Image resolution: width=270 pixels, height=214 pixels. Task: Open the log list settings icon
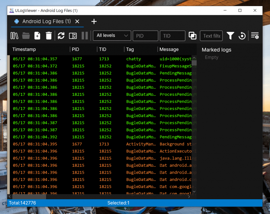tap(255, 35)
